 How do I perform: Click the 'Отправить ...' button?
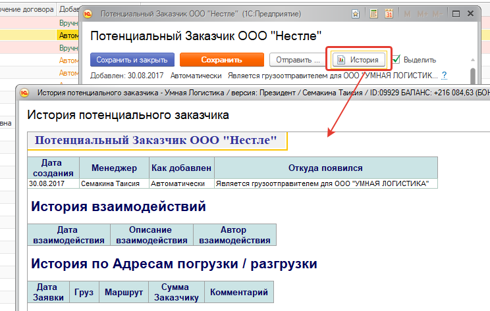(x=297, y=60)
